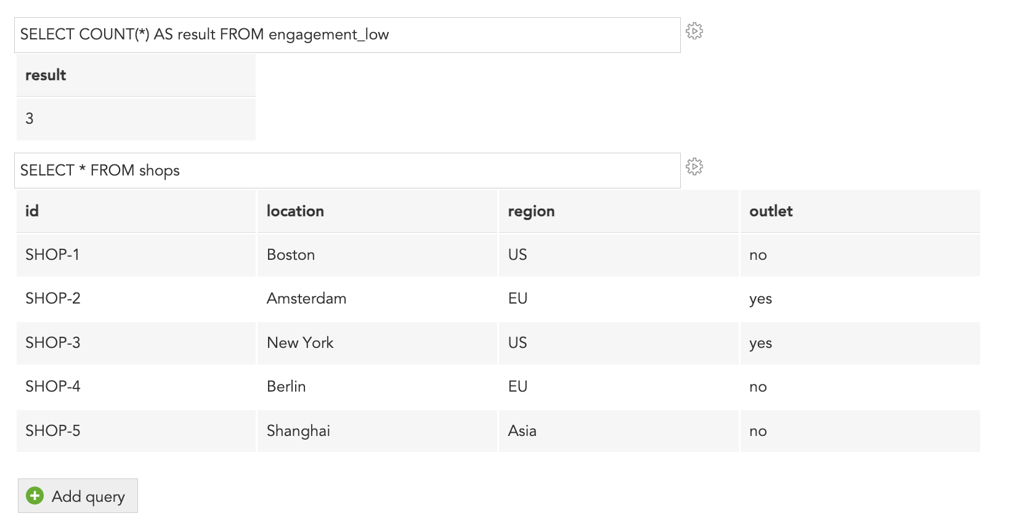Focus the SELECT COUNT(*) query input field
The width and height of the screenshot is (1024, 532).
pos(347,35)
